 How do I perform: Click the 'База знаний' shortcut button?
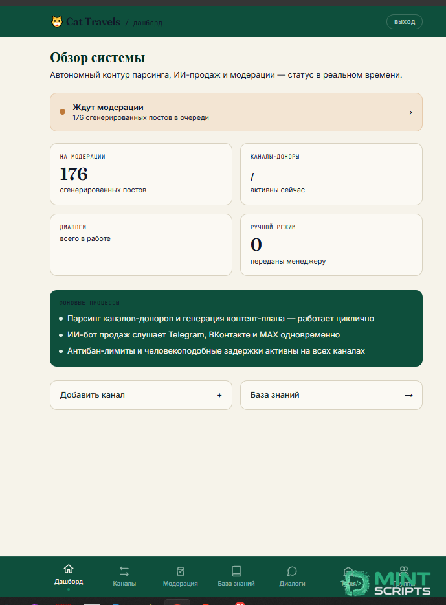pos(331,395)
